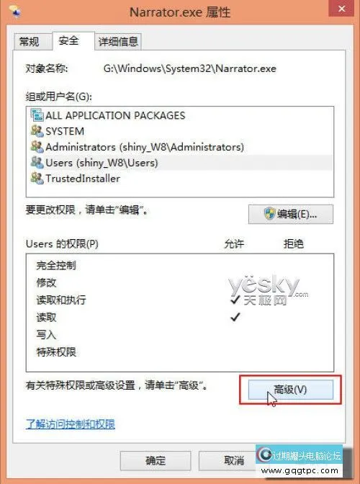Select the 安全 tab

tap(69, 40)
